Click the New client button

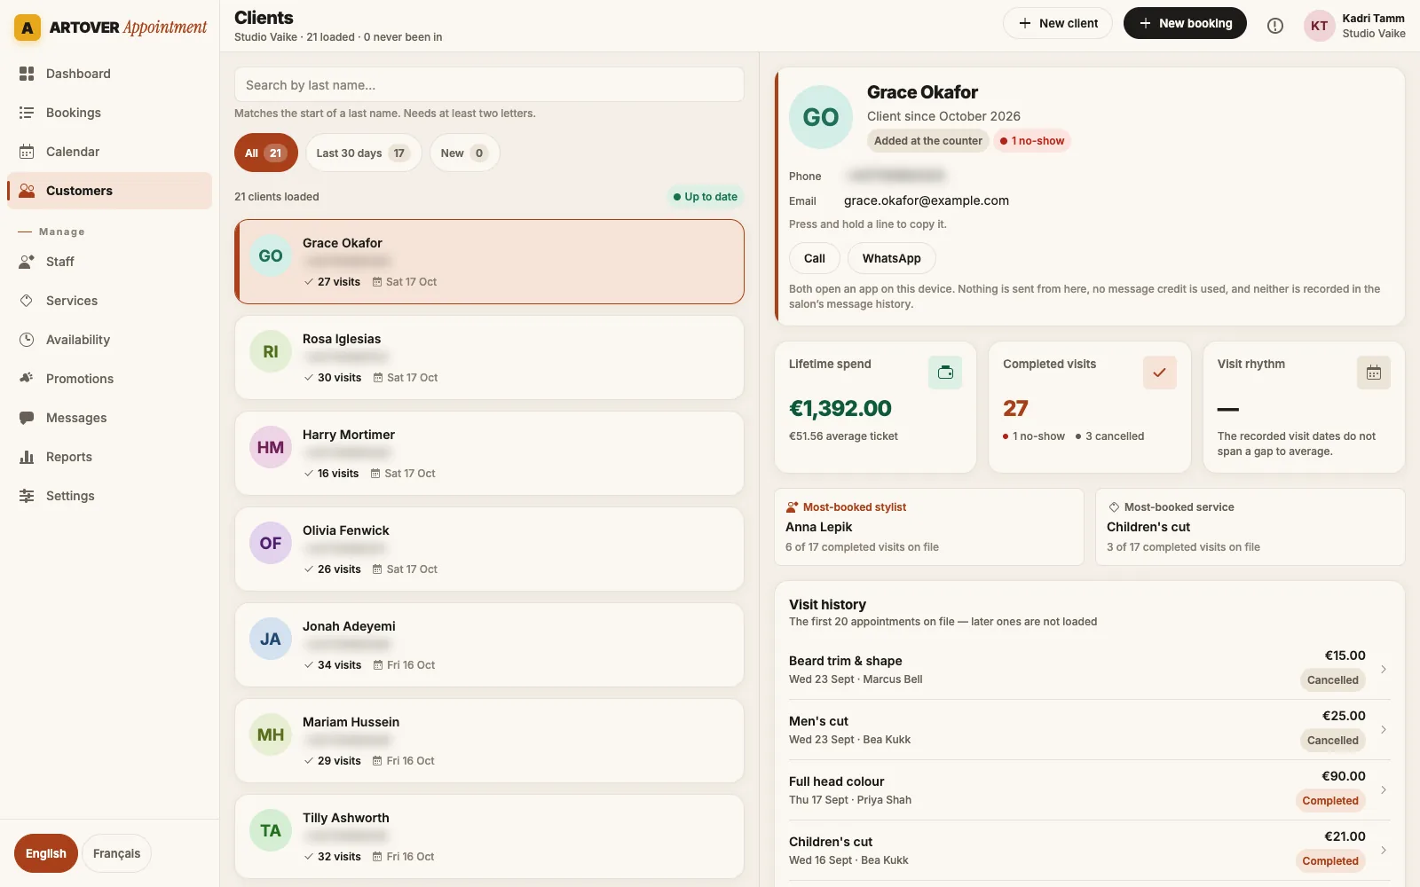pos(1058,23)
